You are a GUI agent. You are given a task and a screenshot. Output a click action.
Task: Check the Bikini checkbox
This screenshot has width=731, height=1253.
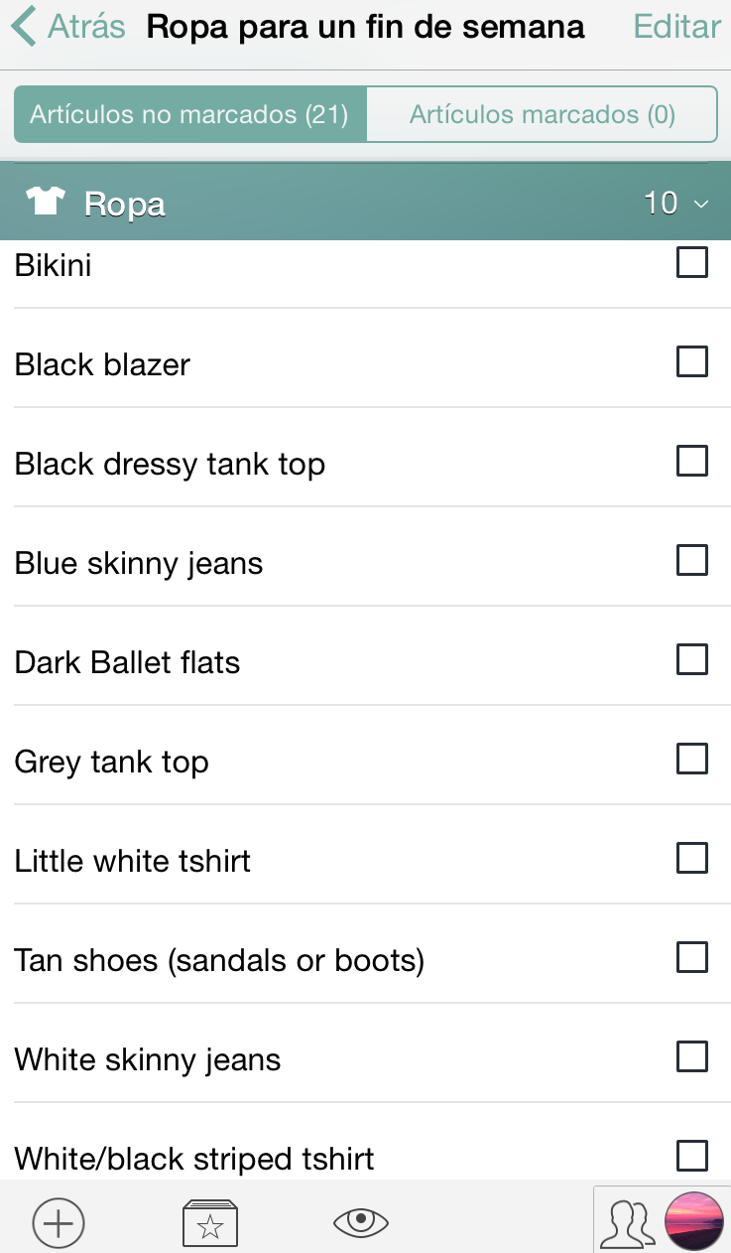click(691, 263)
